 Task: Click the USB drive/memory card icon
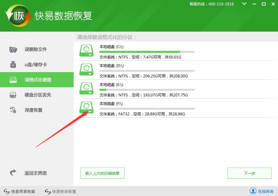click(13, 64)
